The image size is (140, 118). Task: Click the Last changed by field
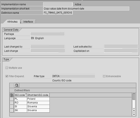tap(48, 47)
